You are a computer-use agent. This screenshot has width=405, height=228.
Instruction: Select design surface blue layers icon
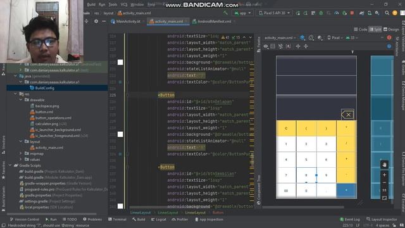302,38
